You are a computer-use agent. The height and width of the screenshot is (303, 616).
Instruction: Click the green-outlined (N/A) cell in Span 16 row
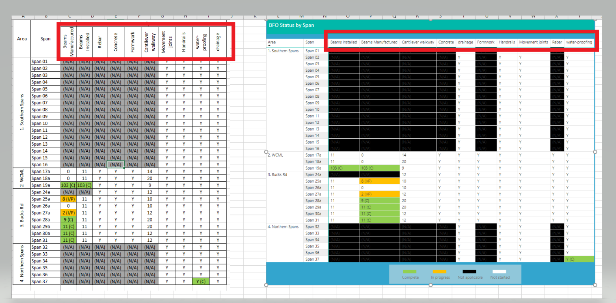coord(115,165)
